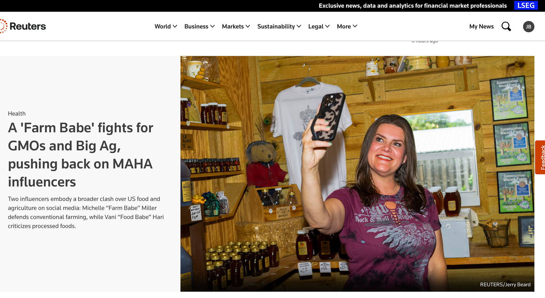
Task: Expand the More menu chevron
Action: coord(355,26)
